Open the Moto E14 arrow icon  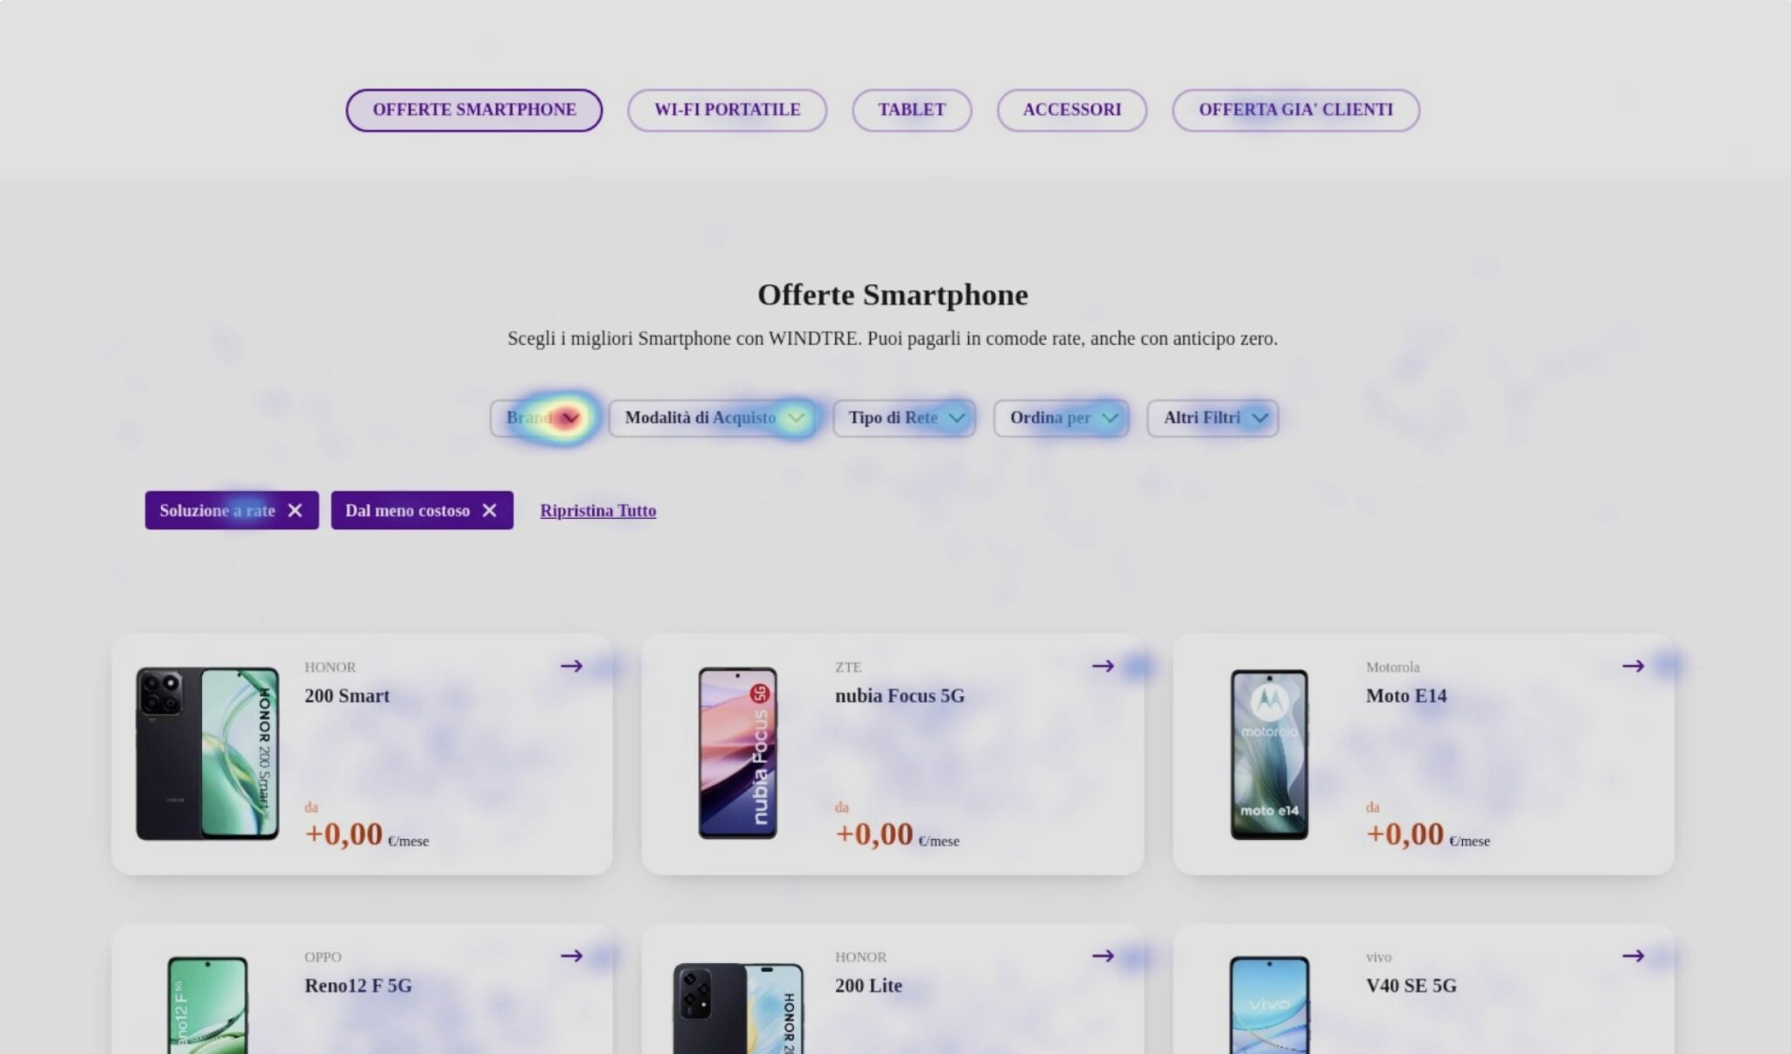coord(1633,666)
